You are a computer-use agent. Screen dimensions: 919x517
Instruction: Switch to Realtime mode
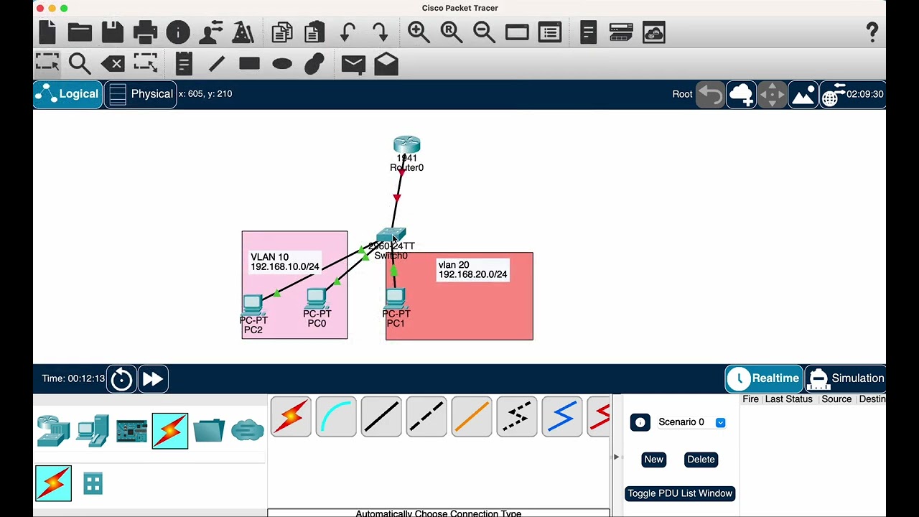[764, 378]
